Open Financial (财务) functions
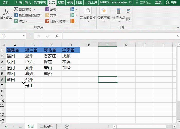180x129 pixels. [x=19, y=21]
